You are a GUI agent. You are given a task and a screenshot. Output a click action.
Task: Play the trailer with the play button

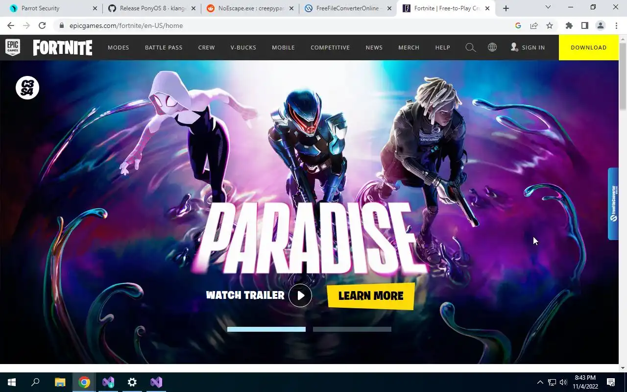300,295
